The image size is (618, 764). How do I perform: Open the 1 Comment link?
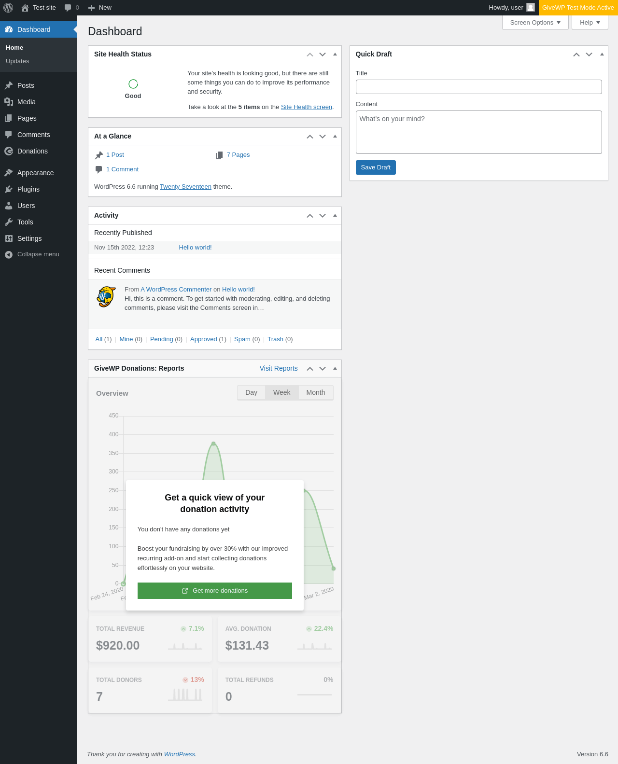(122, 169)
